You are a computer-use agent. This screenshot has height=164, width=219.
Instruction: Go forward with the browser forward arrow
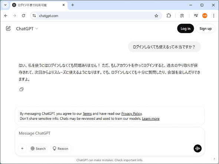pos(14,16)
